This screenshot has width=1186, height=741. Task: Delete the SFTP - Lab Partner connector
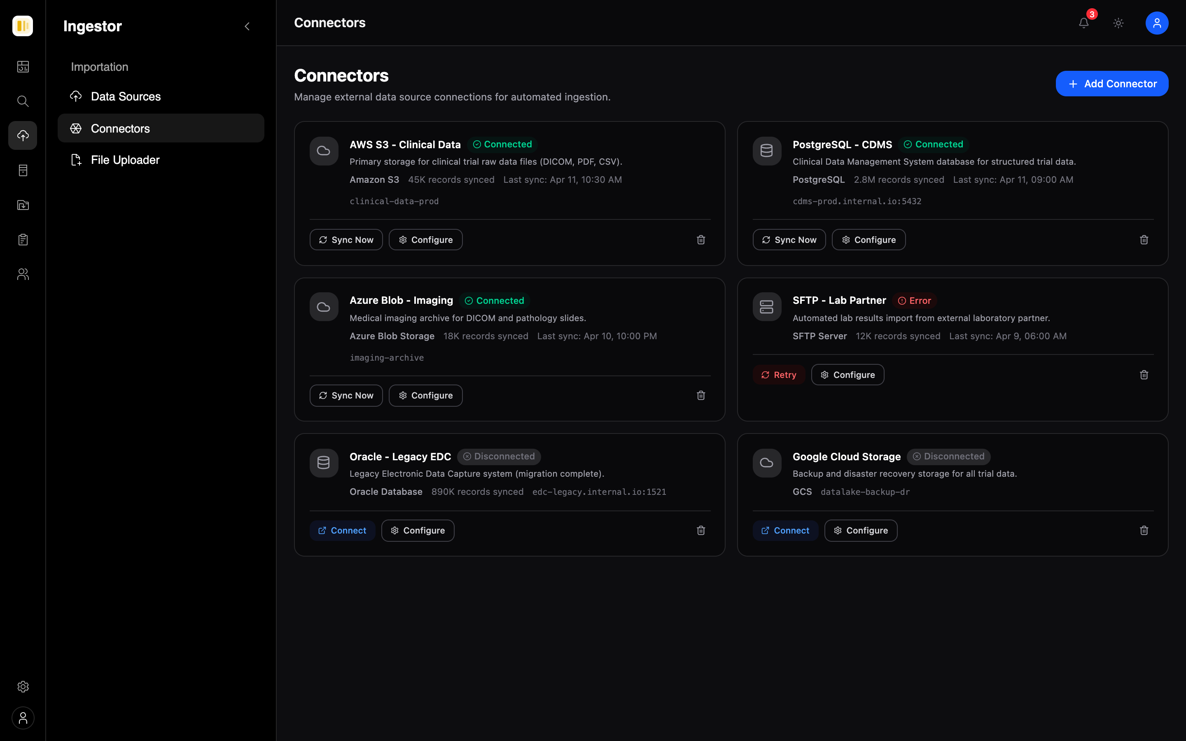pyautogui.click(x=1144, y=375)
